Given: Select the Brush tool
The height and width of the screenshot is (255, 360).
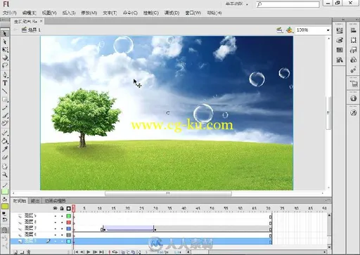Looking at the screenshot, I should [x=5, y=115].
